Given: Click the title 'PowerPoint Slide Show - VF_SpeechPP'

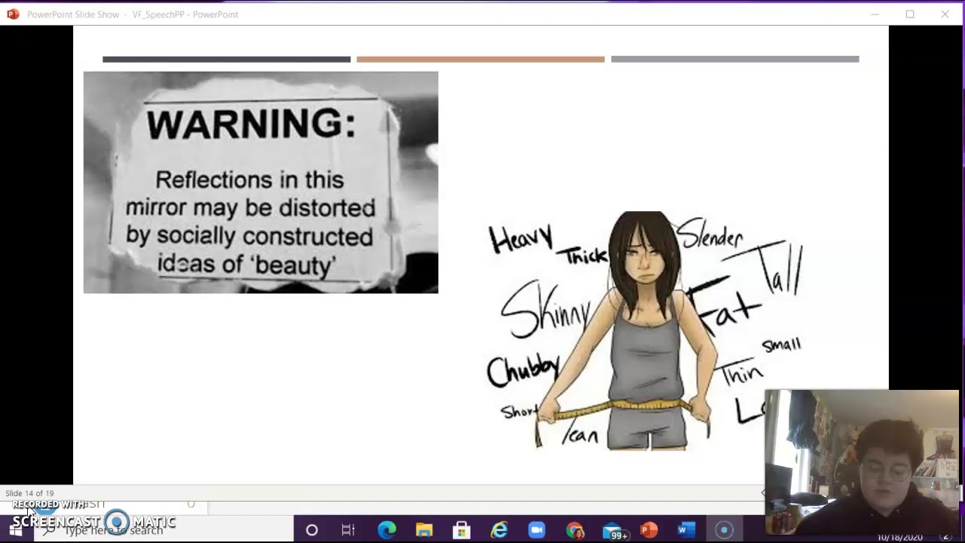Looking at the screenshot, I should tap(133, 14).
